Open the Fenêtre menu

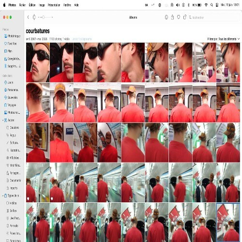click(67, 5)
